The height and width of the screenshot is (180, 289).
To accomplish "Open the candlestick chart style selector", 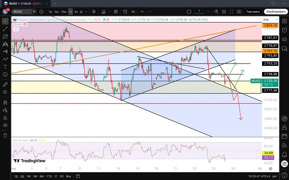I will click(94, 12).
